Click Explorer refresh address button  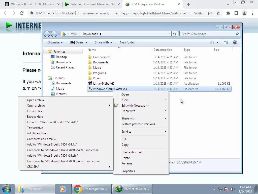[175, 34]
